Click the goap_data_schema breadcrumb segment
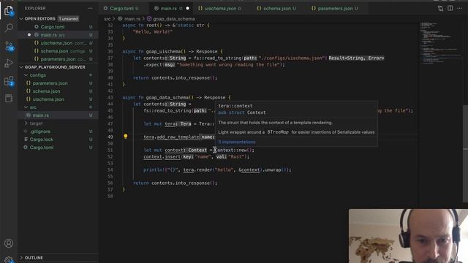The height and width of the screenshot is (263, 468). pos(174,19)
